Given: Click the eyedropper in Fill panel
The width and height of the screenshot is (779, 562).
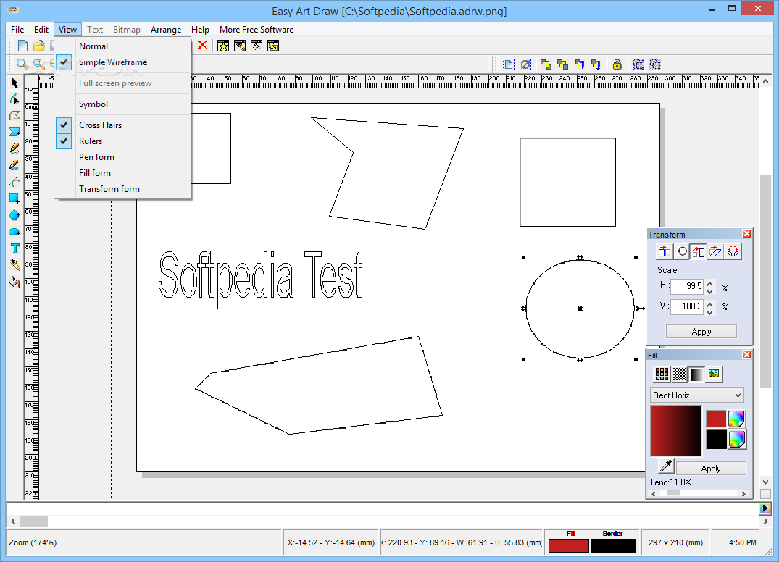Looking at the screenshot, I should [x=666, y=466].
